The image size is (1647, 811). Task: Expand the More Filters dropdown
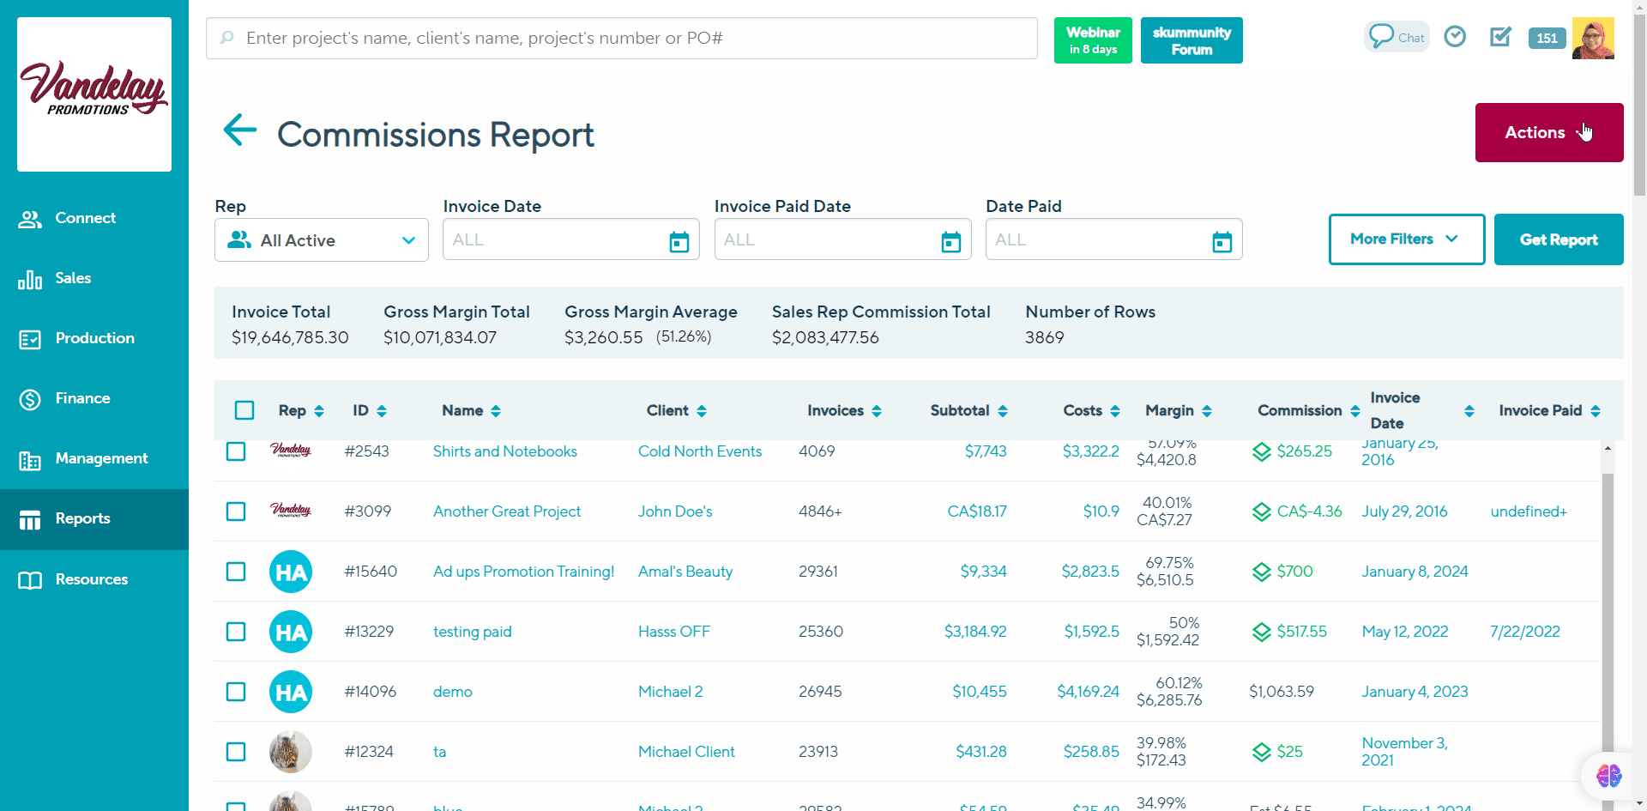[x=1406, y=239]
